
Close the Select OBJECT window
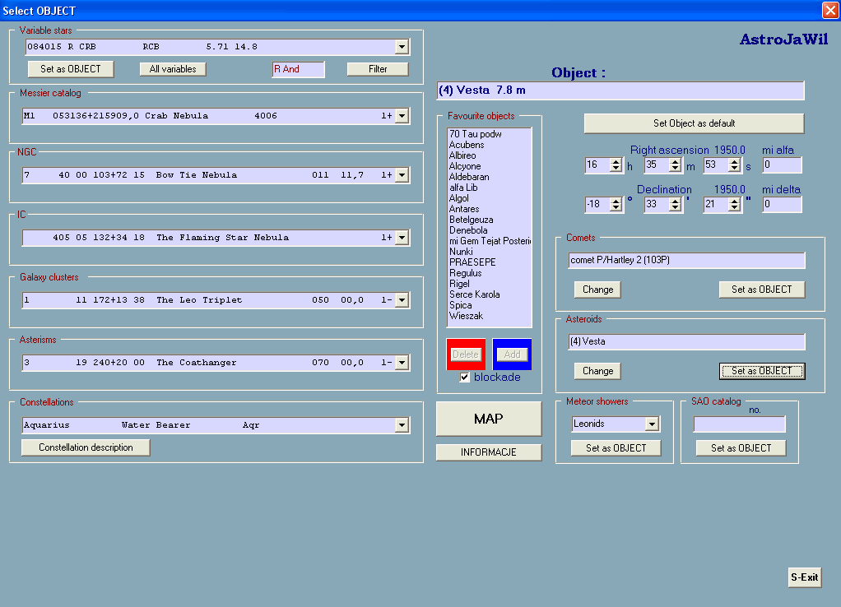click(x=830, y=10)
